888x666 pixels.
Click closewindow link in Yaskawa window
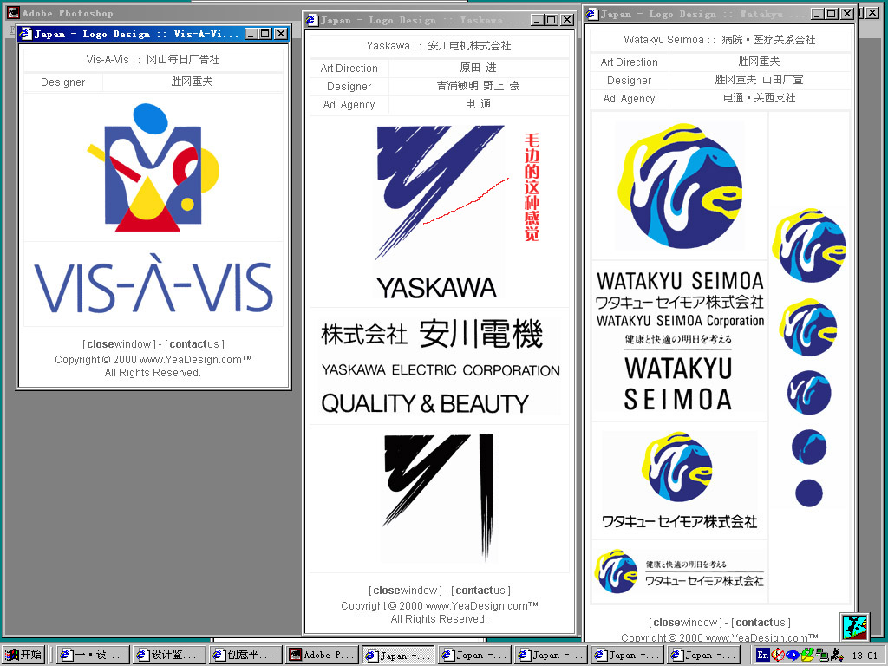pyautogui.click(x=406, y=590)
